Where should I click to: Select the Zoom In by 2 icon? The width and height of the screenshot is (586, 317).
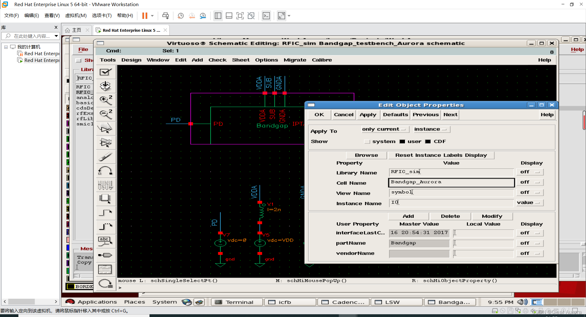tap(106, 100)
